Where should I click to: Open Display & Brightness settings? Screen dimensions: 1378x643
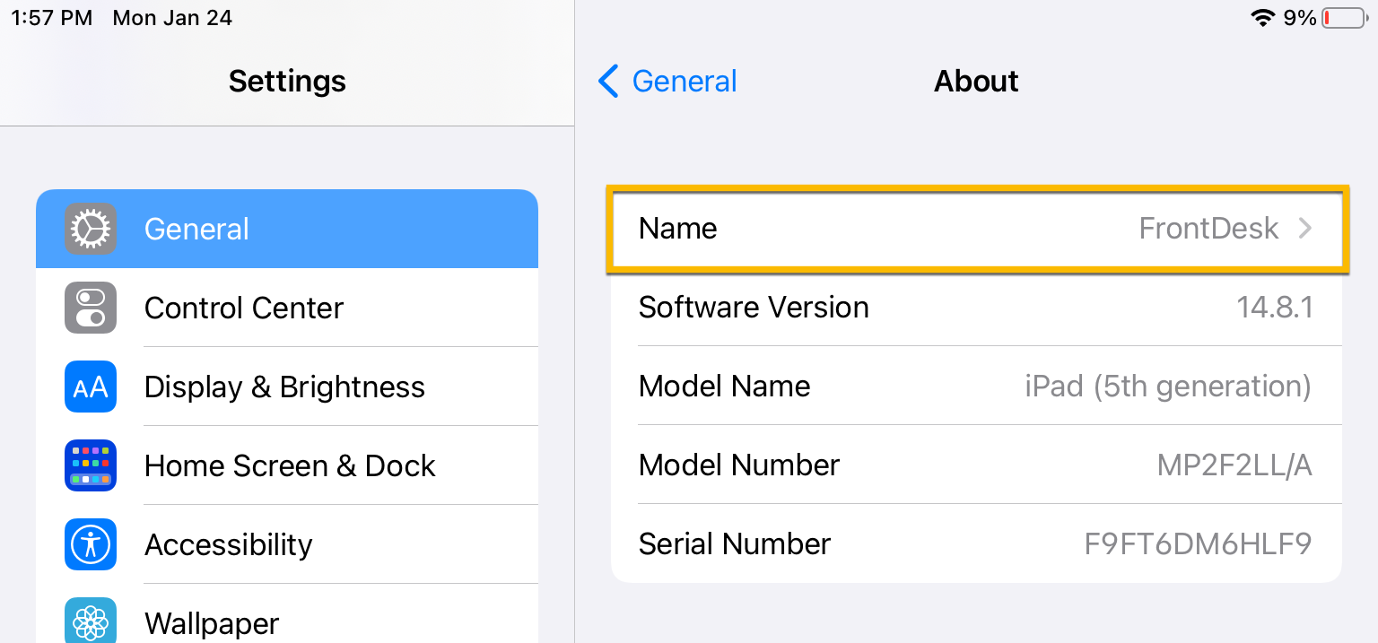(287, 387)
